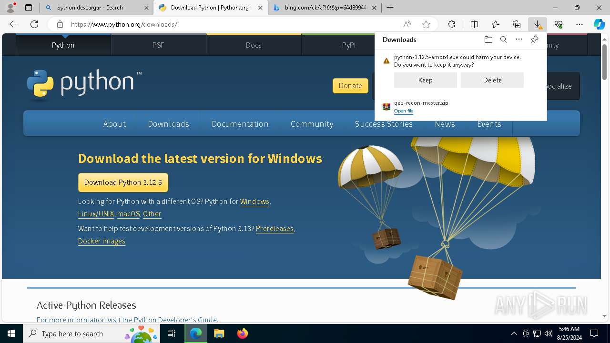Delete the flagged python installer download

point(492,80)
